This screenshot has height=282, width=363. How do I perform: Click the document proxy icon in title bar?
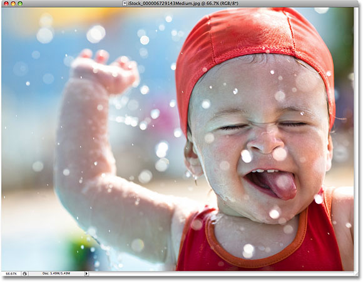[125, 4]
